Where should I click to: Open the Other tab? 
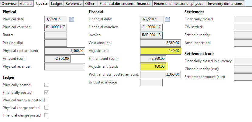(x=90, y=4)
